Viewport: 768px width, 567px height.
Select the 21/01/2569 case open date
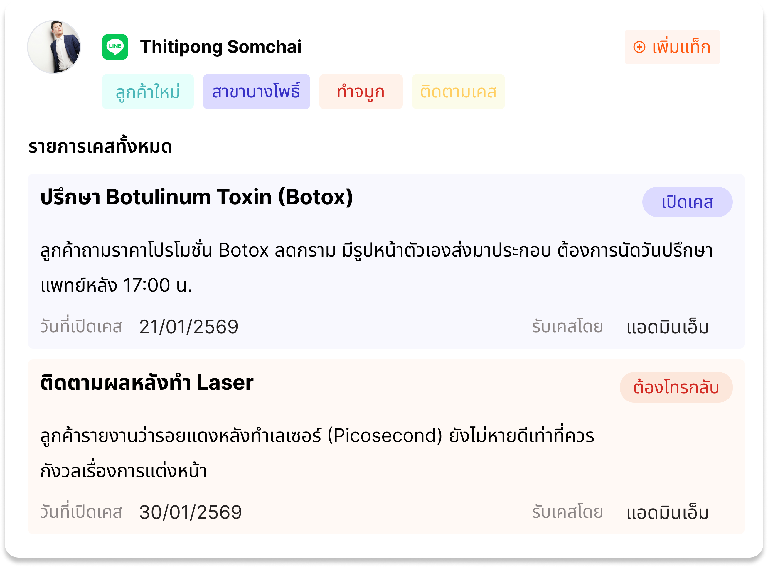point(188,327)
